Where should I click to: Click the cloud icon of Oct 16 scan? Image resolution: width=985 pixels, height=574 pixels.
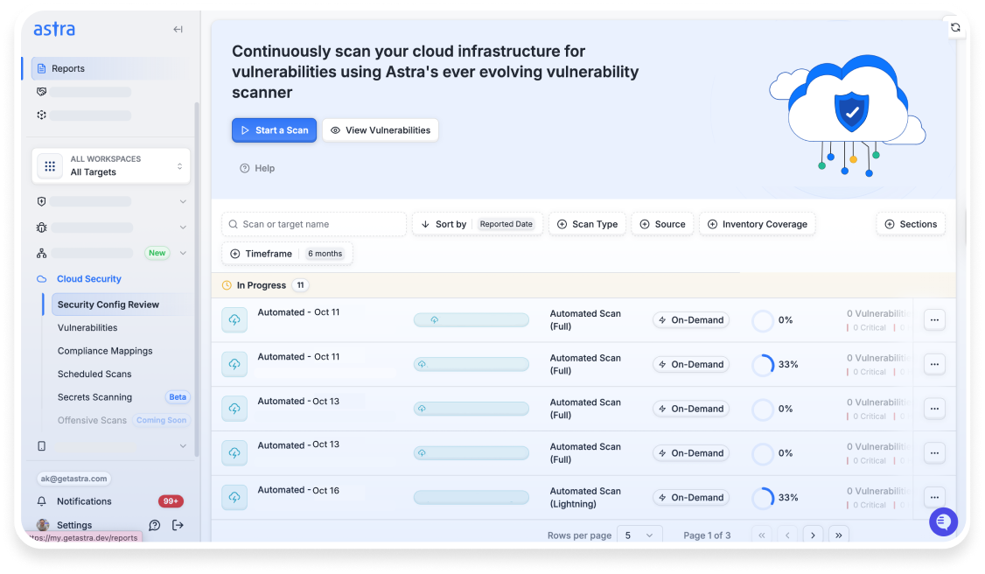point(234,497)
